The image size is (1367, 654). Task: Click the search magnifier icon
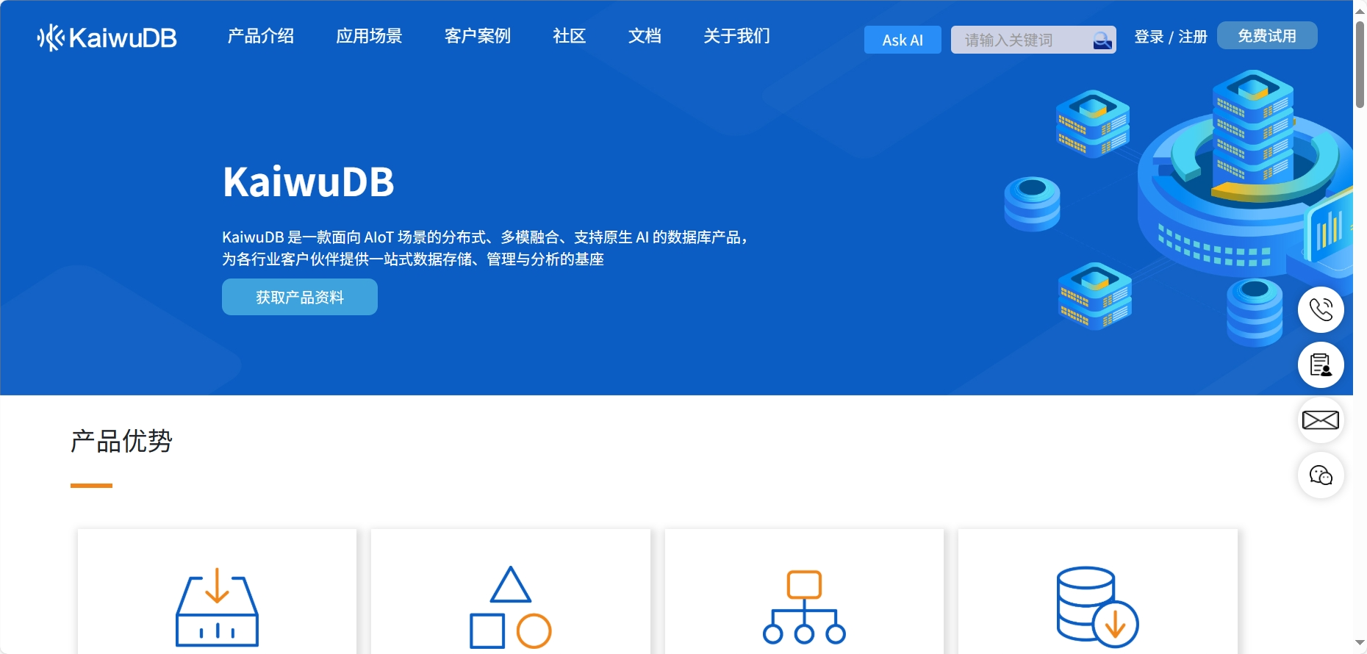point(1102,40)
